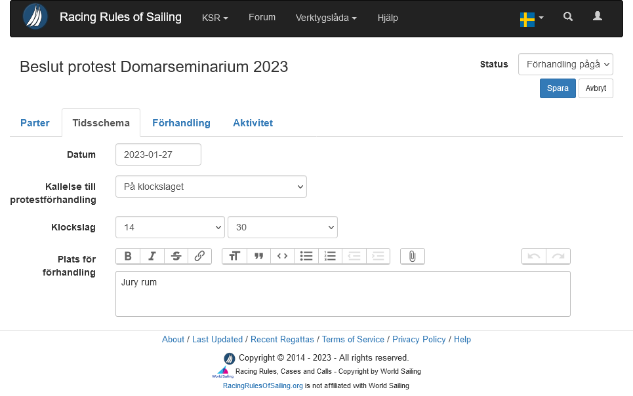Click the Datum input field
The image size is (633, 396).
point(158,154)
